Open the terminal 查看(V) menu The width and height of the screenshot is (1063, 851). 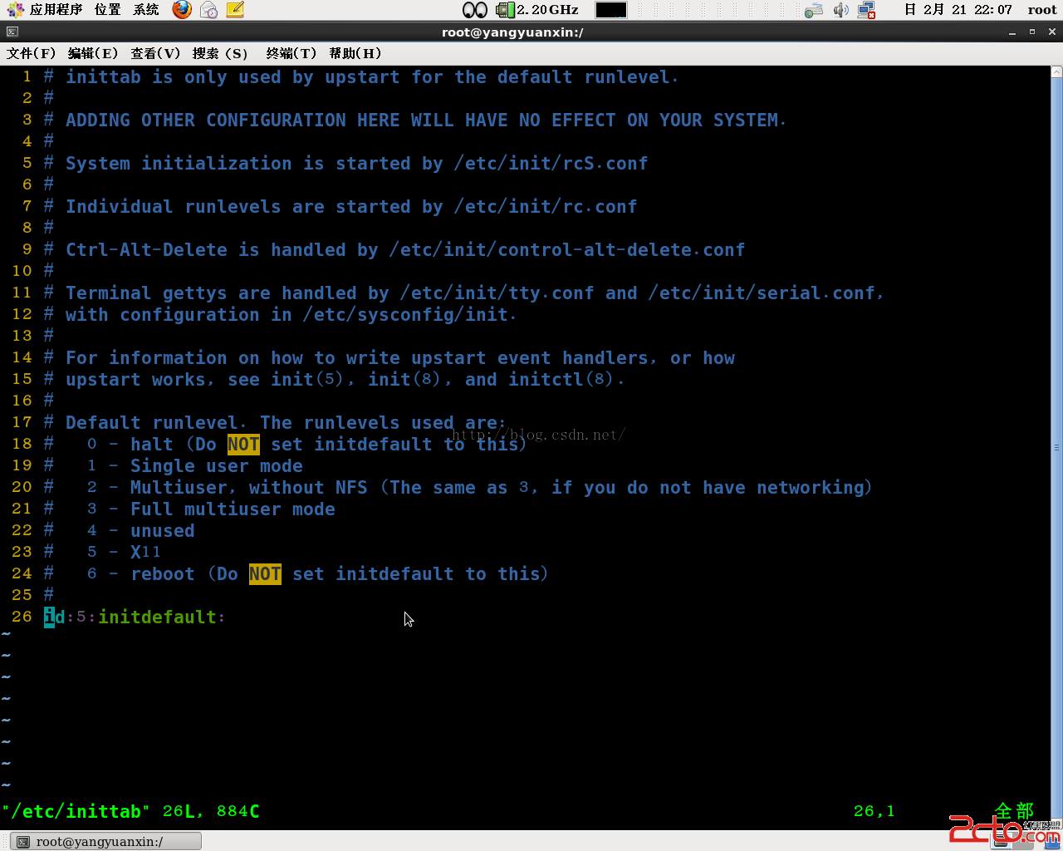[155, 53]
